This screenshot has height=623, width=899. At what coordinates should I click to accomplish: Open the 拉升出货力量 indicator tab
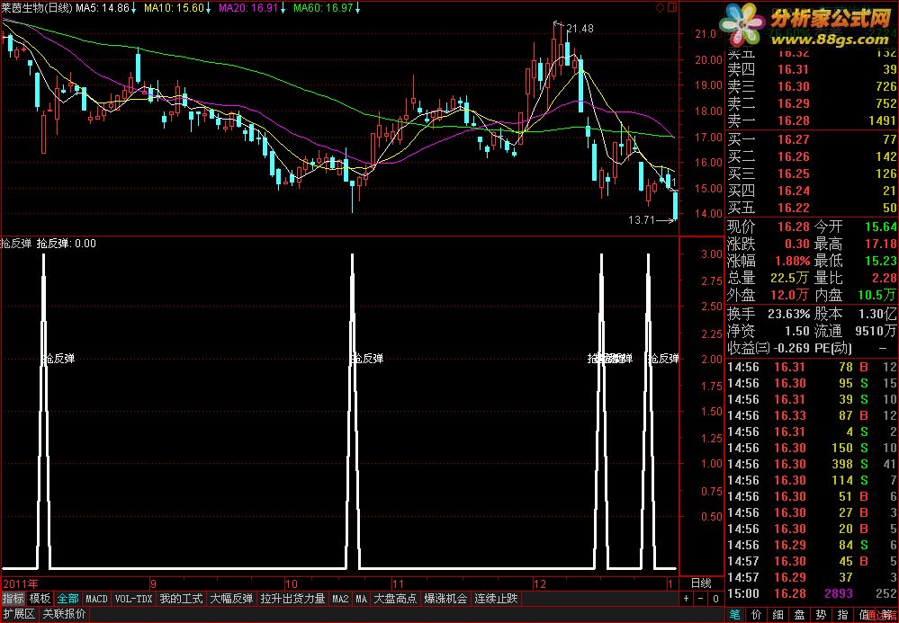(293, 599)
